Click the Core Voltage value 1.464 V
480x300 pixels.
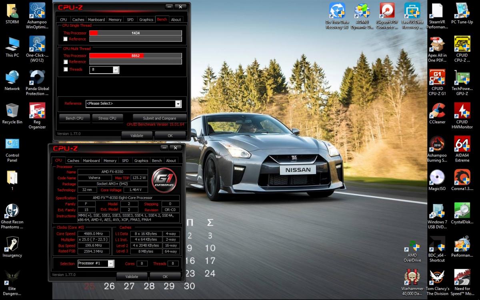tap(136, 190)
